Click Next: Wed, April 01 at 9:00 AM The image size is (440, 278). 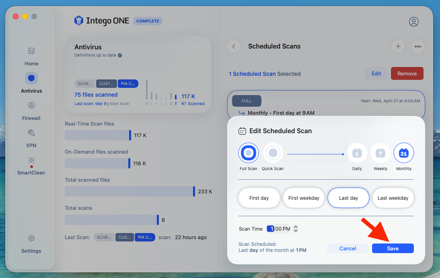tap(391, 101)
